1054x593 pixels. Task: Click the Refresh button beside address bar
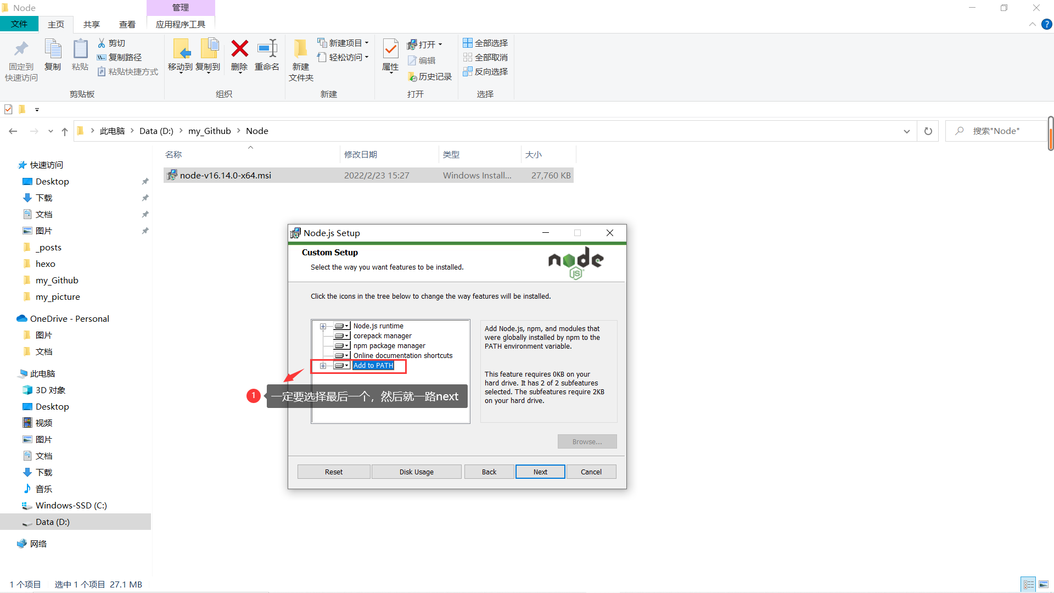[x=928, y=131]
